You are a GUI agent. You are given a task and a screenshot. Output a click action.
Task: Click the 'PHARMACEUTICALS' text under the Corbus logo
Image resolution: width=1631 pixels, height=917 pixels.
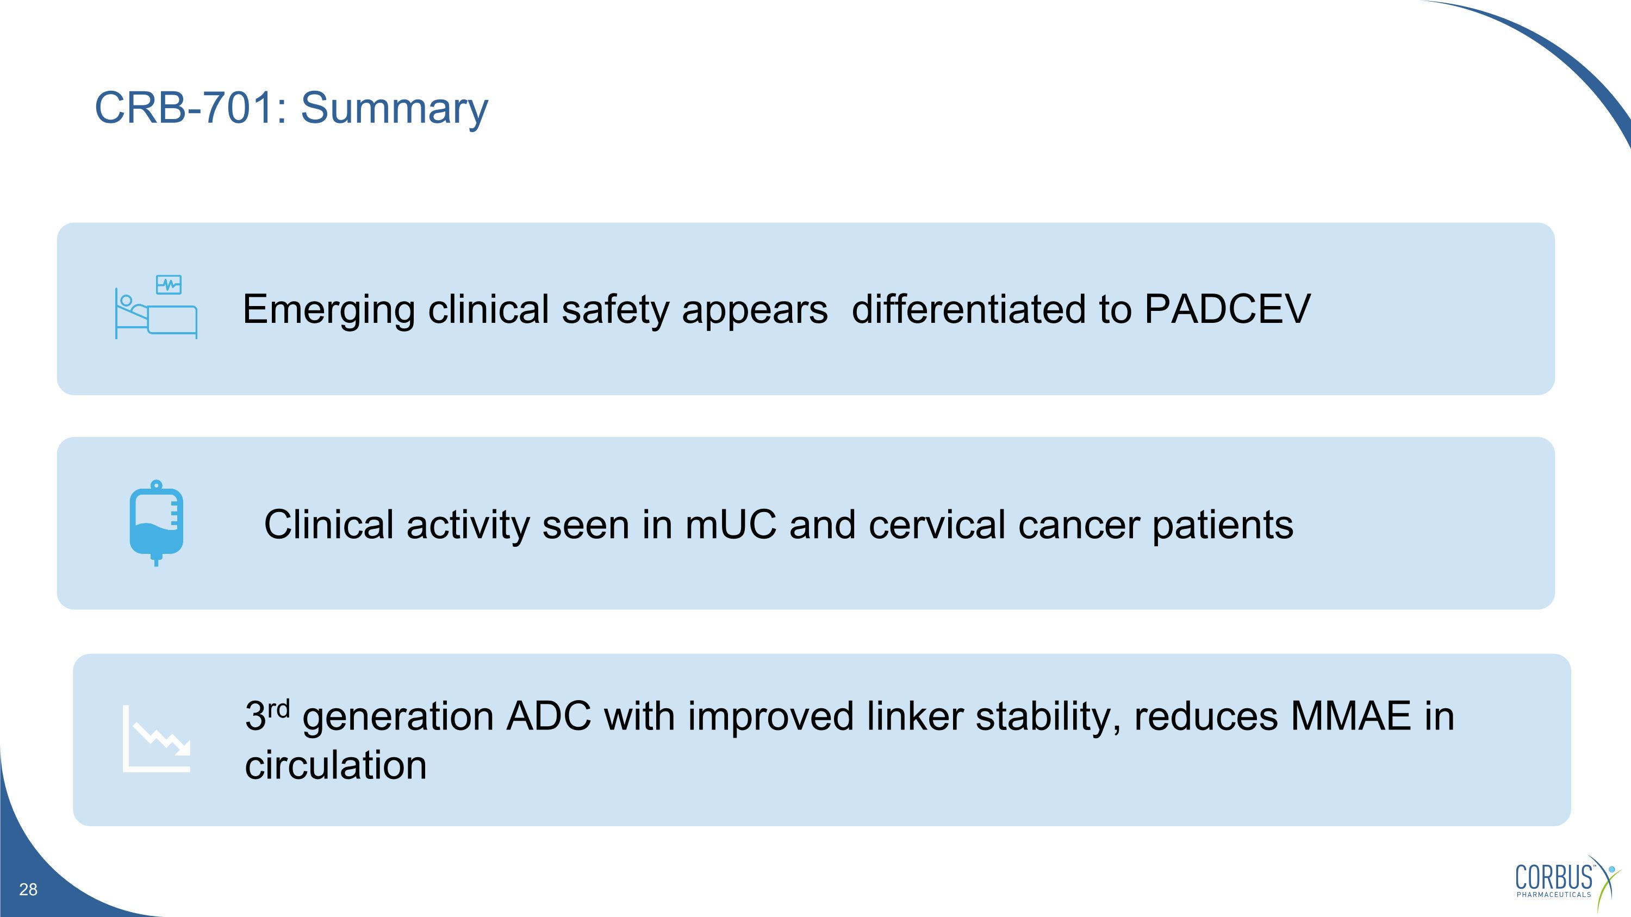[x=1554, y=894]
